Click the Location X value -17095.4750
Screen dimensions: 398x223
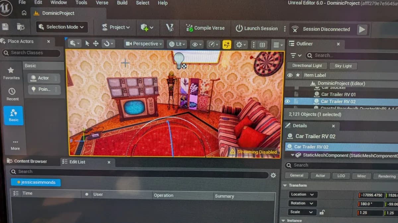[371, 195]
